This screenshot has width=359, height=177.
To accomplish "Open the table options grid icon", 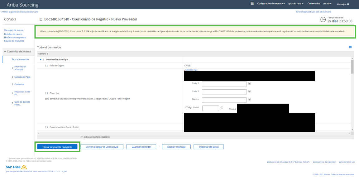I will (350, 47).
